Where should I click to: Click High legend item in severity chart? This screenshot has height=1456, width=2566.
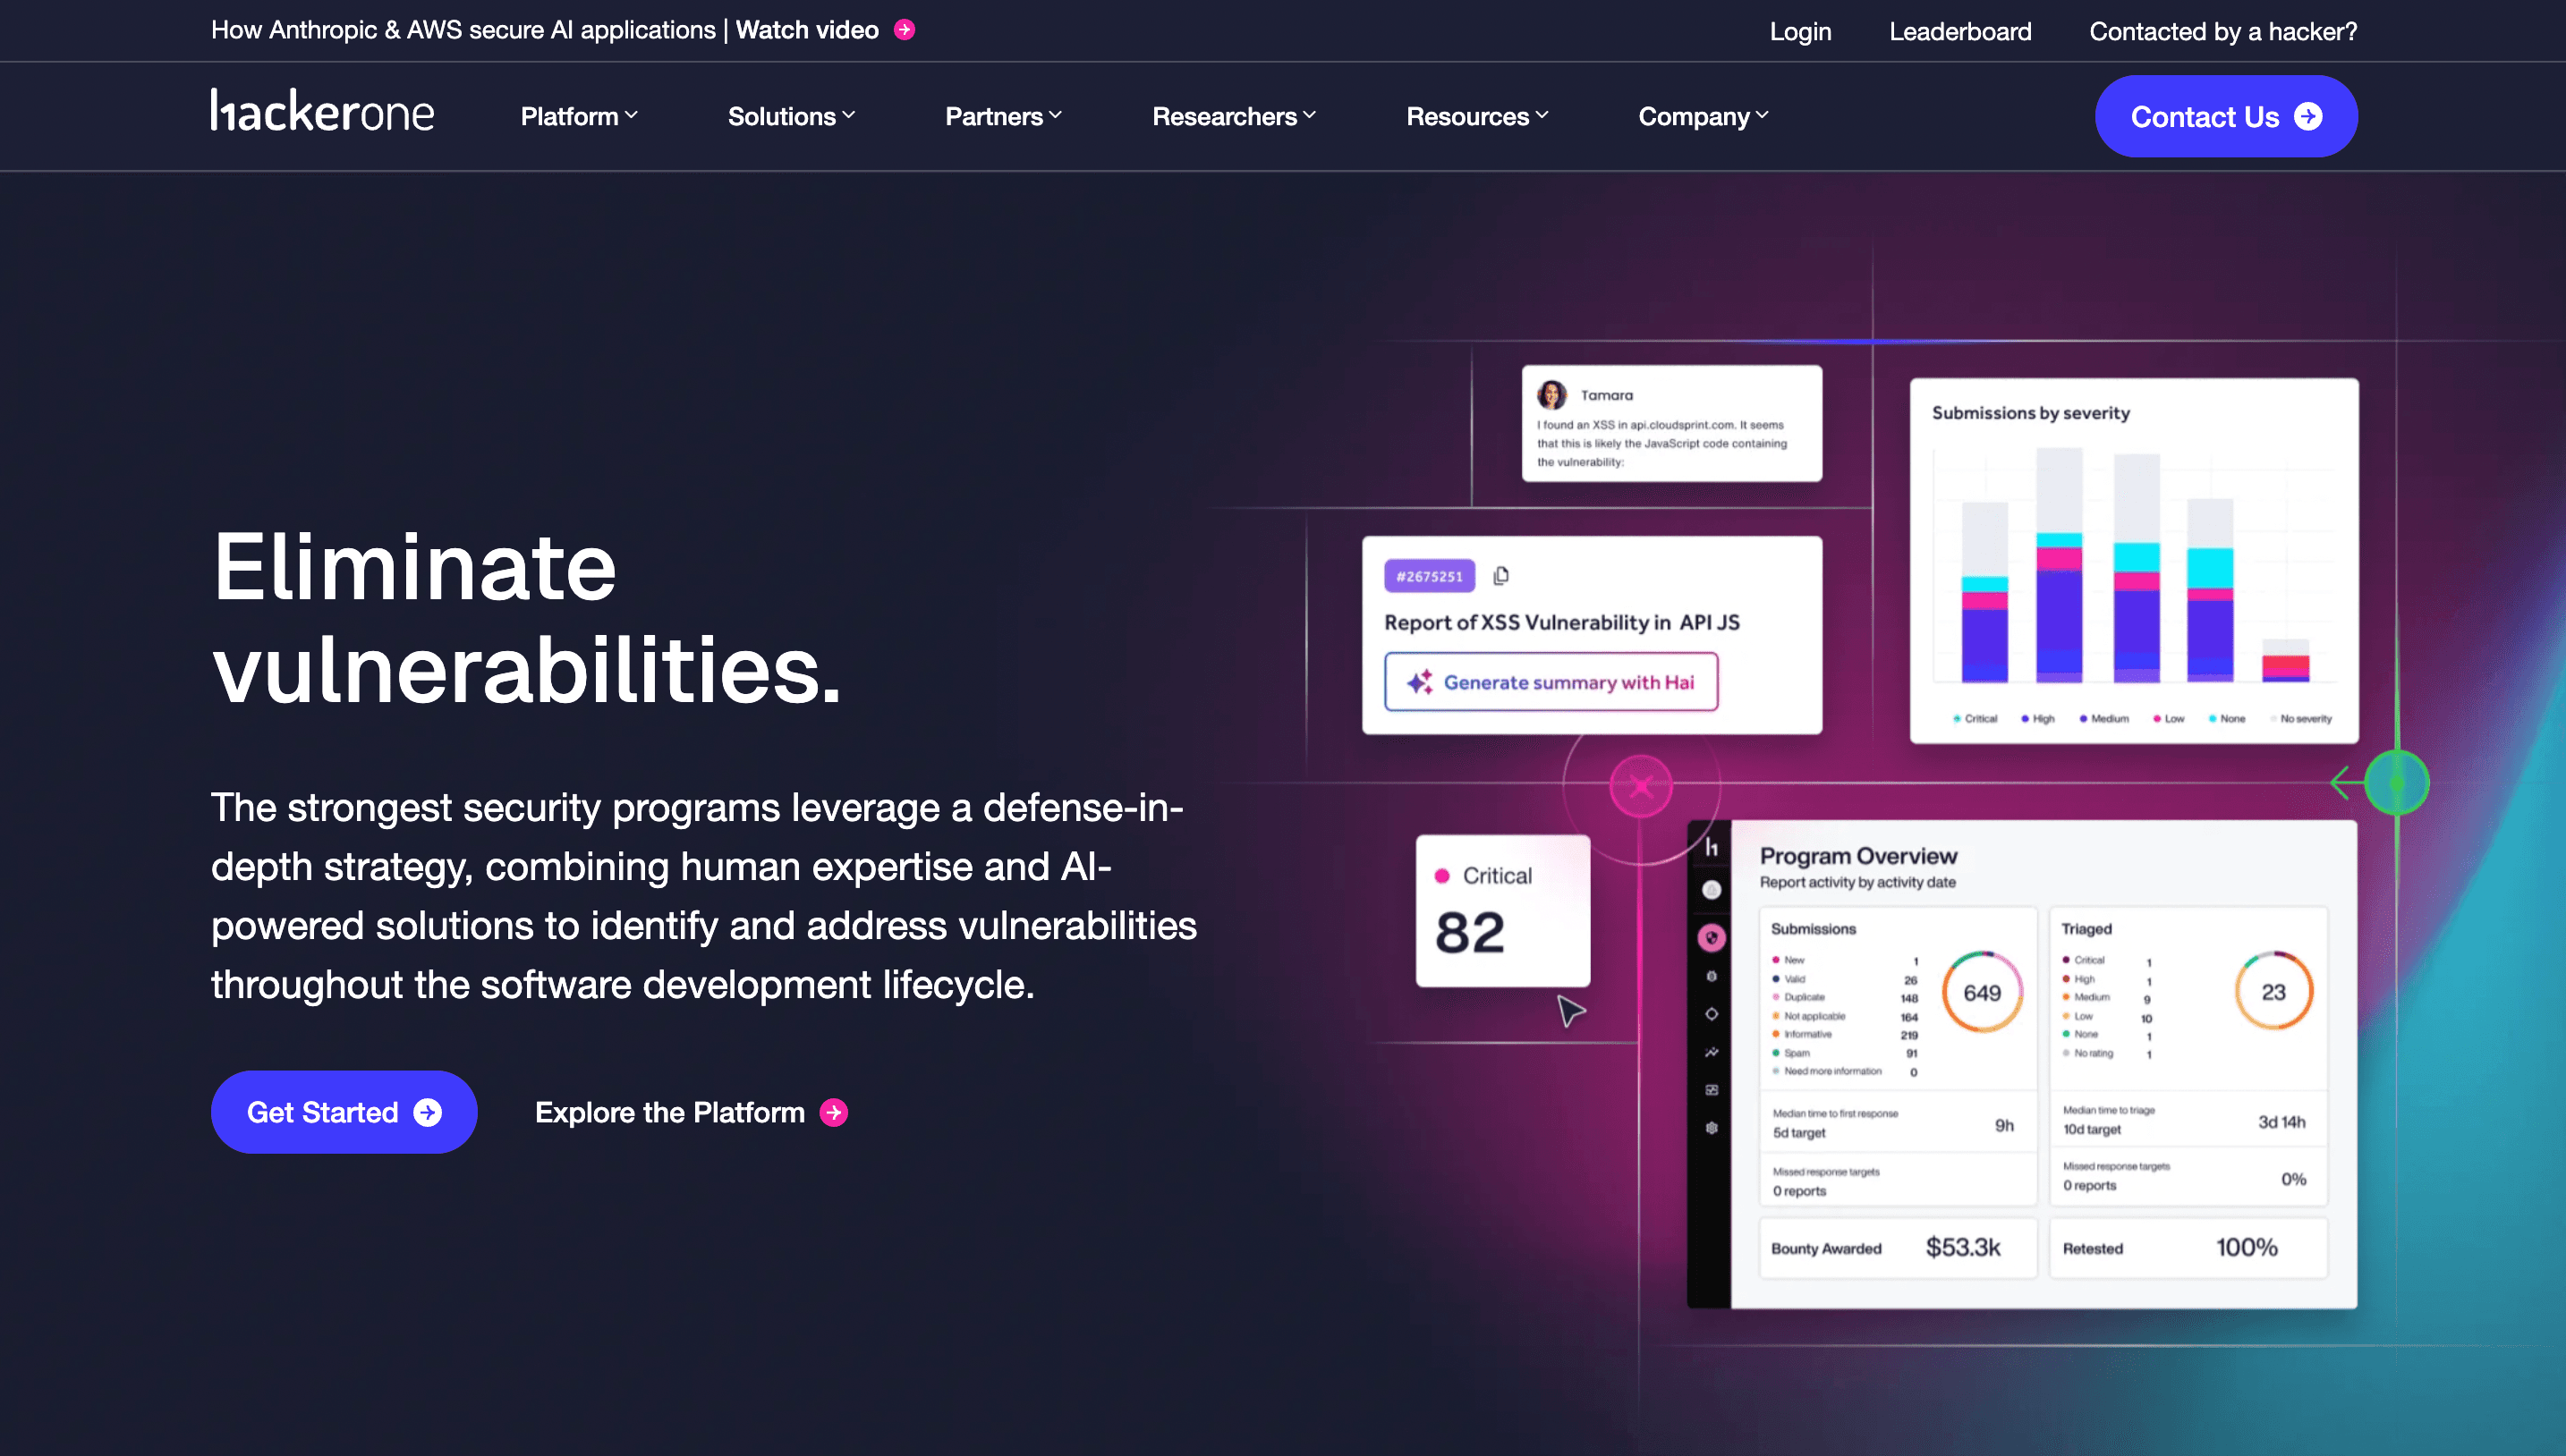2037,719
